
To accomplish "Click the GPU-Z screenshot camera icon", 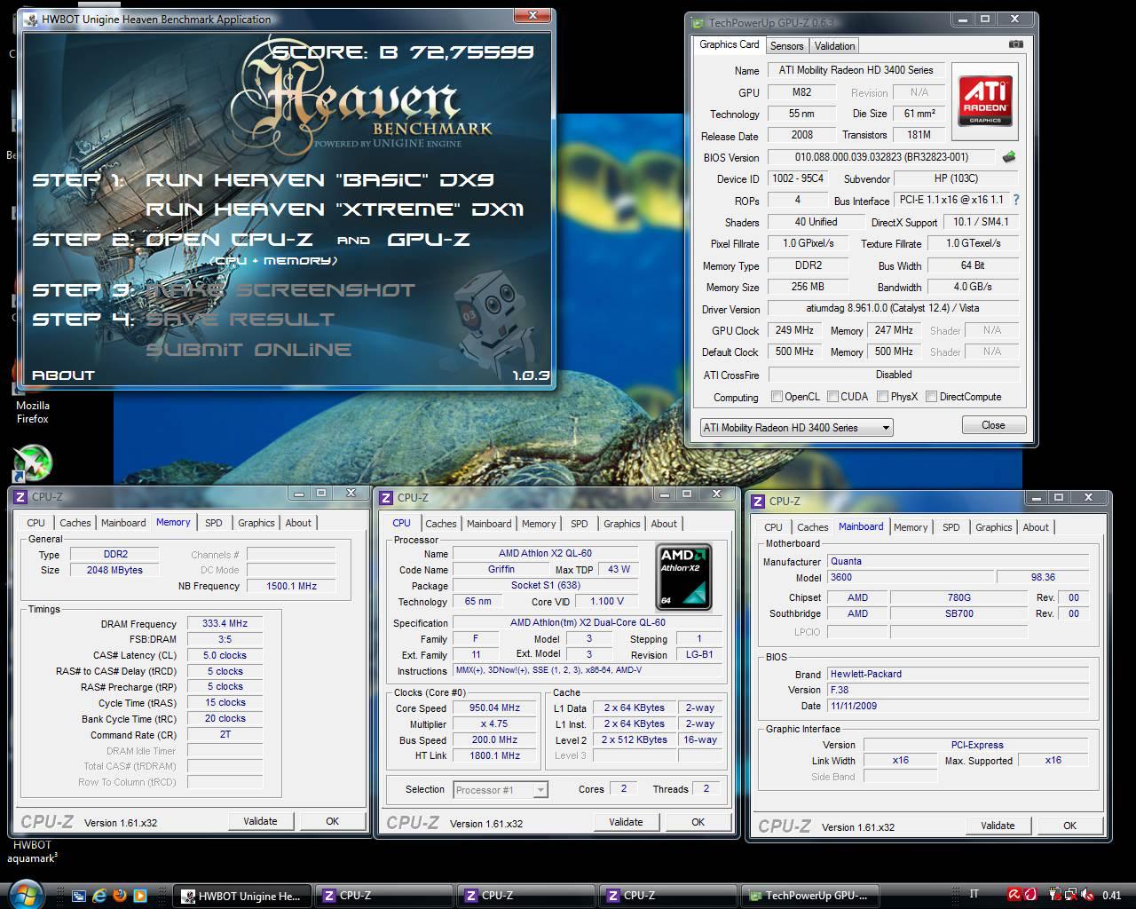I will point(1015,44).
